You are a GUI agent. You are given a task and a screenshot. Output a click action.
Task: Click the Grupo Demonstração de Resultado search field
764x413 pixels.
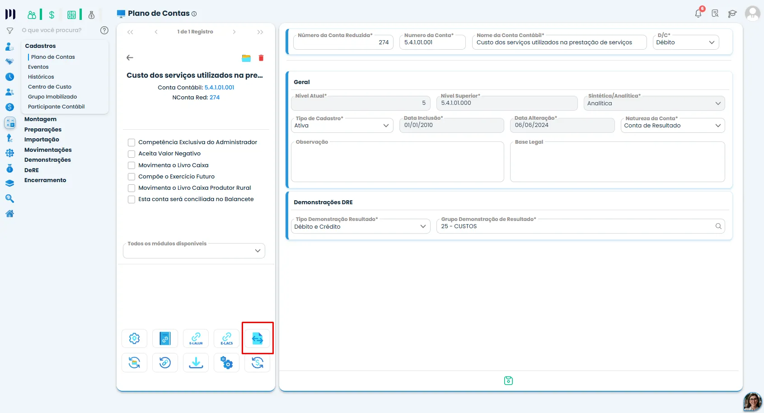point(581,226)
